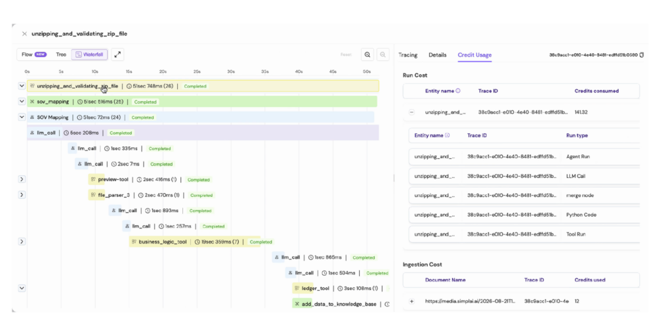This screenshot has width=672, height=336.
Task: Select the merge node row
Action: (524, 195)
